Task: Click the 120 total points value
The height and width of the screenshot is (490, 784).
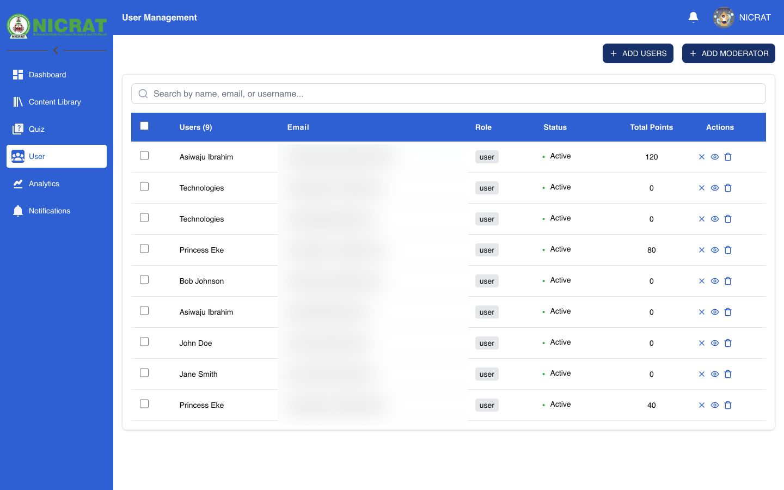Action: pos(652,157)
